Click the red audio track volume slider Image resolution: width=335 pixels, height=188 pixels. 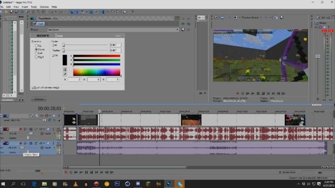tap(31, 134)
